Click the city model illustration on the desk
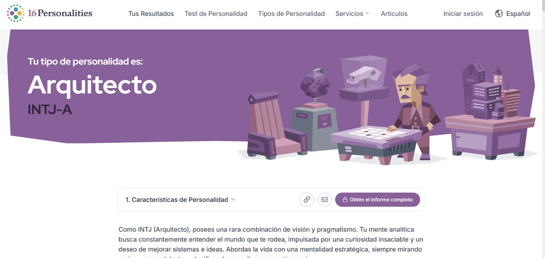The width and height of the screenshot is (545, 258). pyautogui.click(x=491, y=91)
